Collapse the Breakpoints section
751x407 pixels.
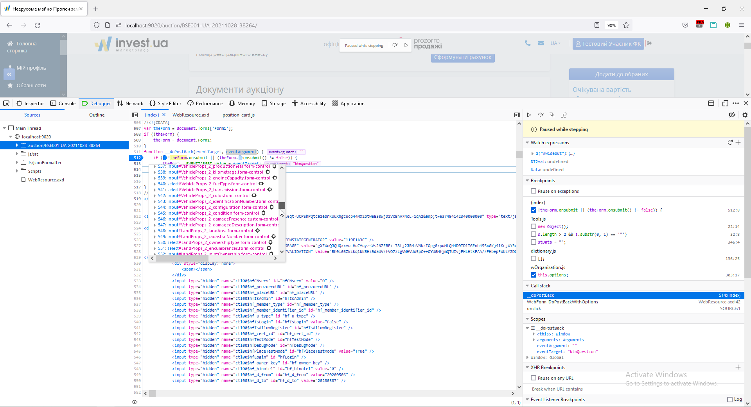(x=527, y=181)
